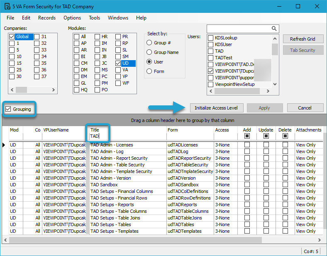Toggle the Add column header select-all box
The height and width of the screenshot is (256, 327).
point(247,136)
